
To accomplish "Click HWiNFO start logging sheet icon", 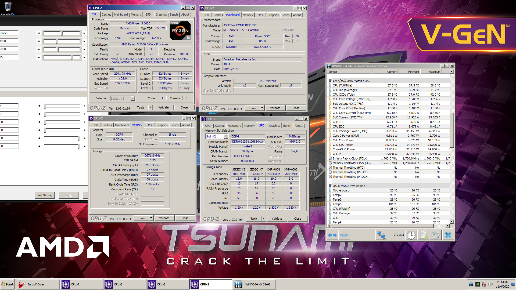I will click(x=423, y=235).
